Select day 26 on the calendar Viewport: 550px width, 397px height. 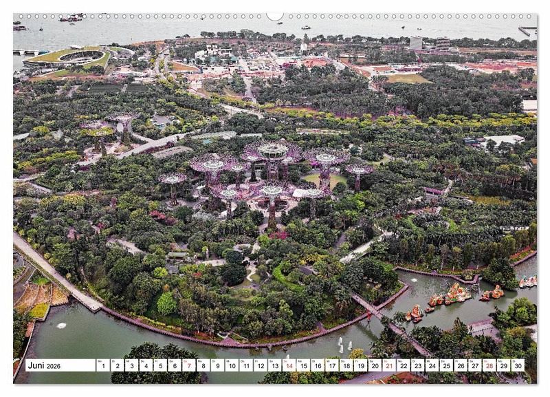[461, 366]
